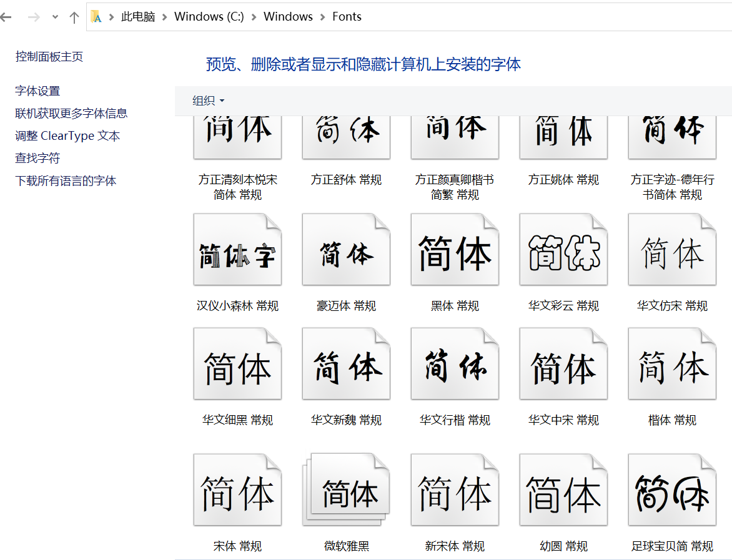Click the 华文行楷 常规 font name label

tap(455, 420)
